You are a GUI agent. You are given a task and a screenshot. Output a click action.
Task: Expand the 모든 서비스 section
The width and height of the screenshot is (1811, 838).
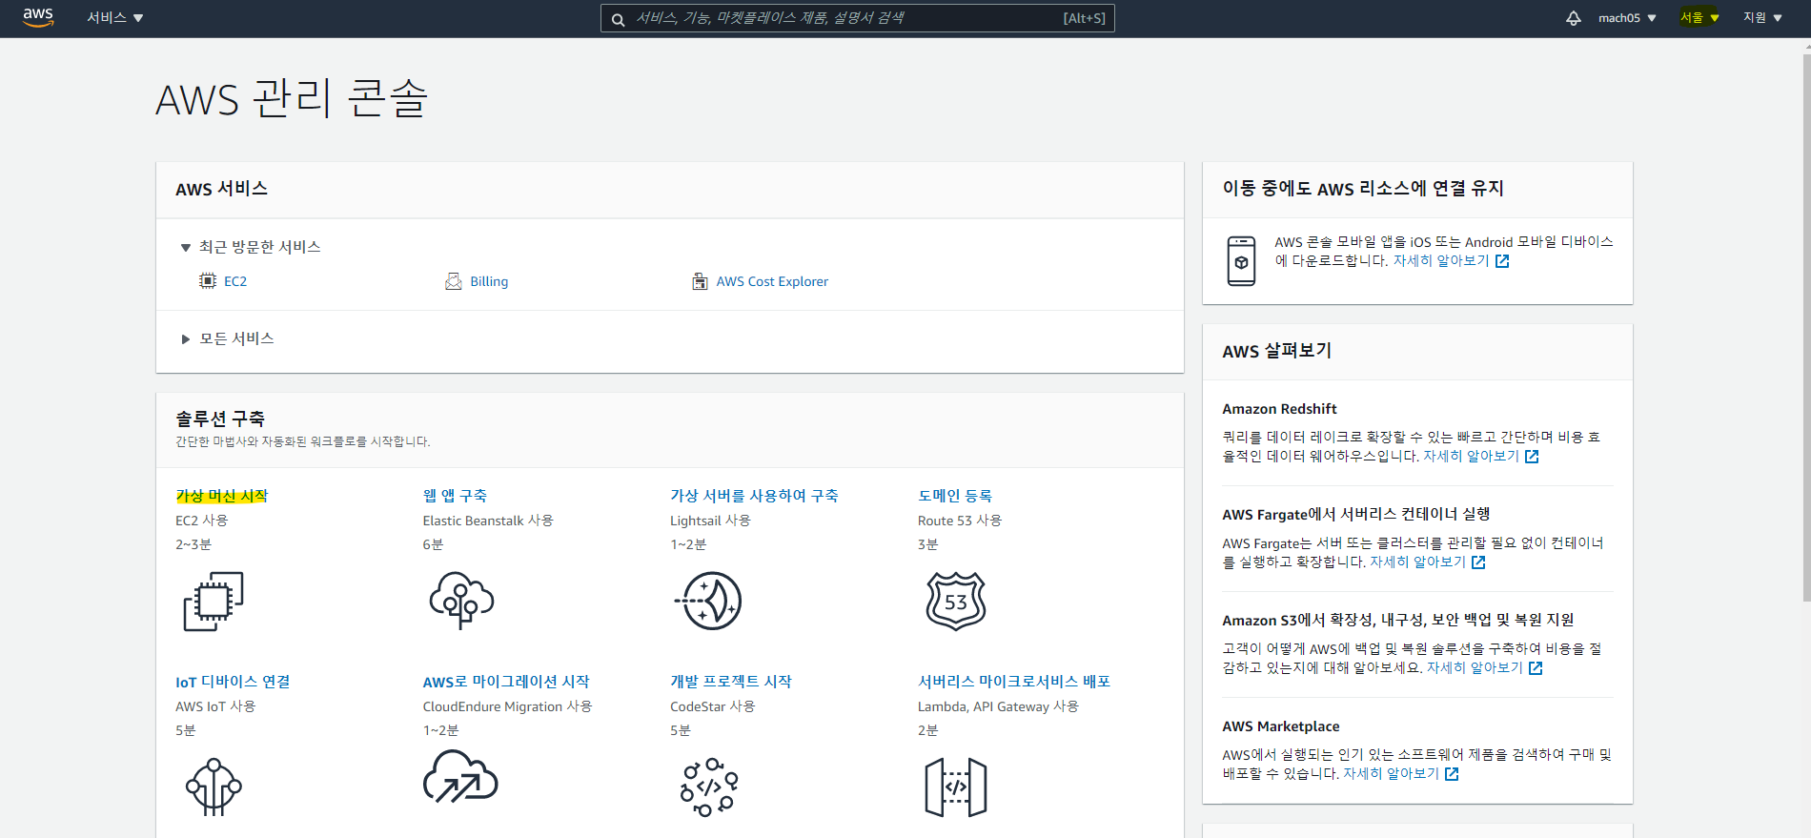click(x=228, y=338)
